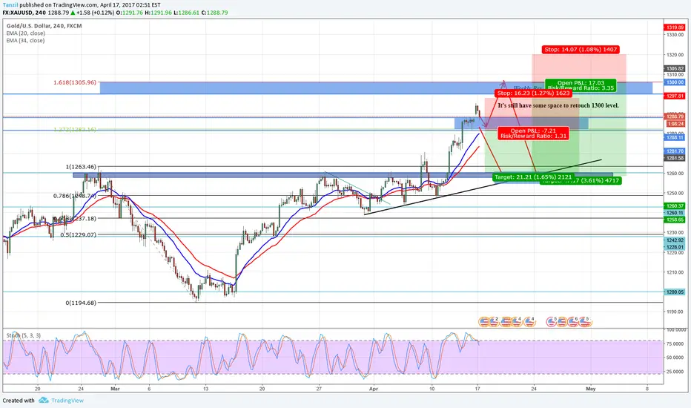Click the green up-triangle price change indicator
Image resolution: width=691 pixels, height=408 pixels.
[x=73, y=13]
